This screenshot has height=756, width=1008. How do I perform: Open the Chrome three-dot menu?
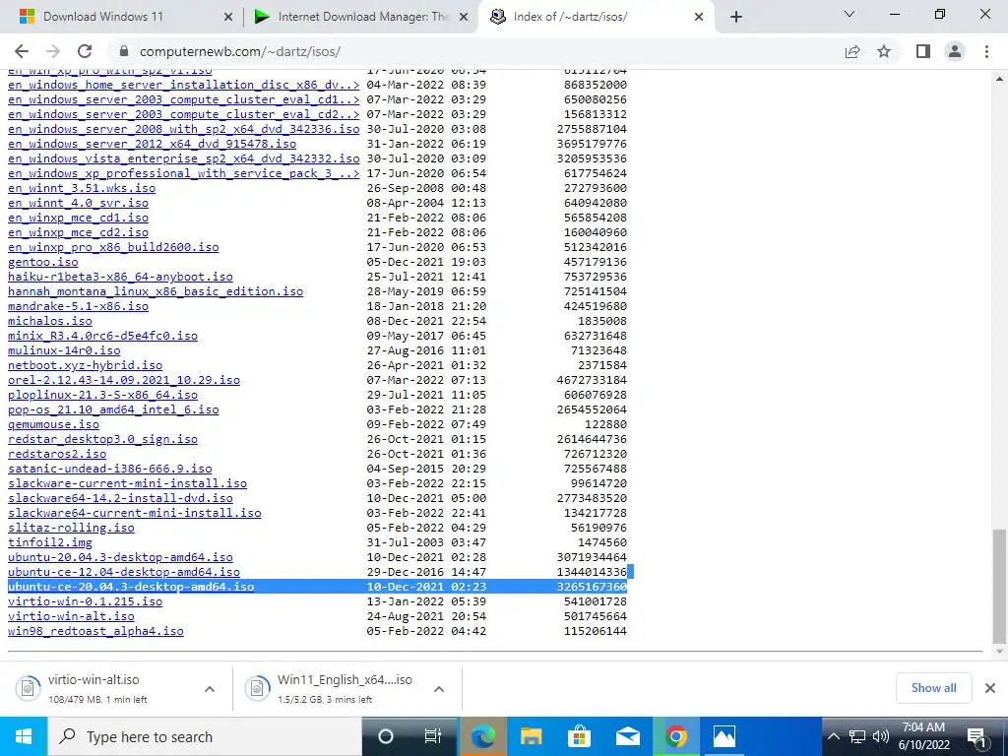(x=986, y=51)
